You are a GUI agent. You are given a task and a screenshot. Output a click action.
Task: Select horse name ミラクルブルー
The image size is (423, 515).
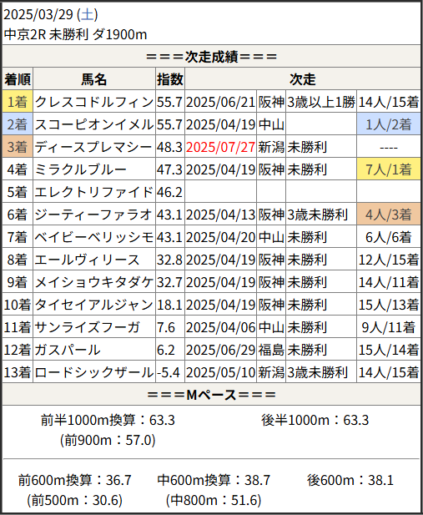point(80,169)
